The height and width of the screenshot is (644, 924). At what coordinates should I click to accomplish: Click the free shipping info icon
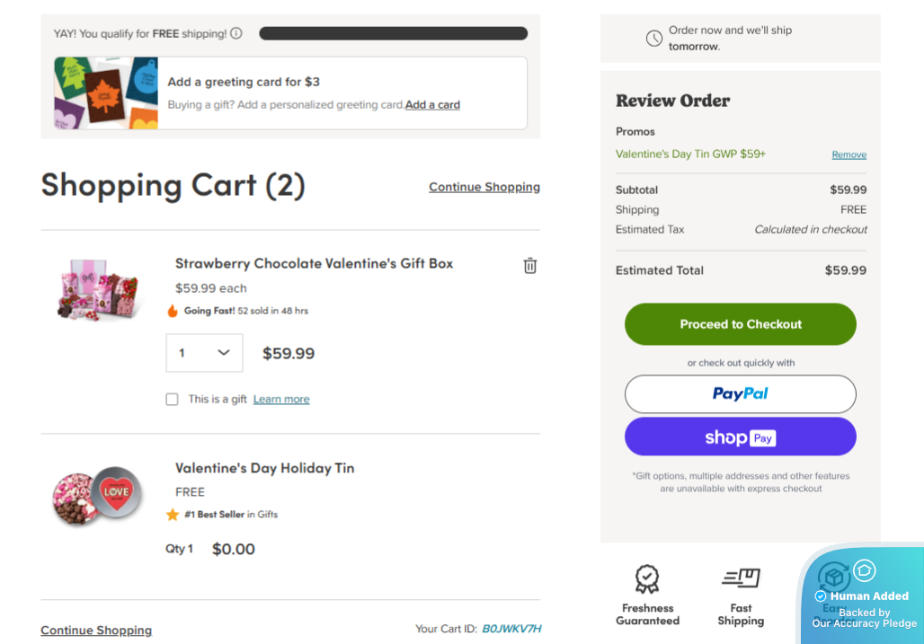pos(236,33)
